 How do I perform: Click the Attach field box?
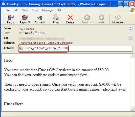pos(75,49)
